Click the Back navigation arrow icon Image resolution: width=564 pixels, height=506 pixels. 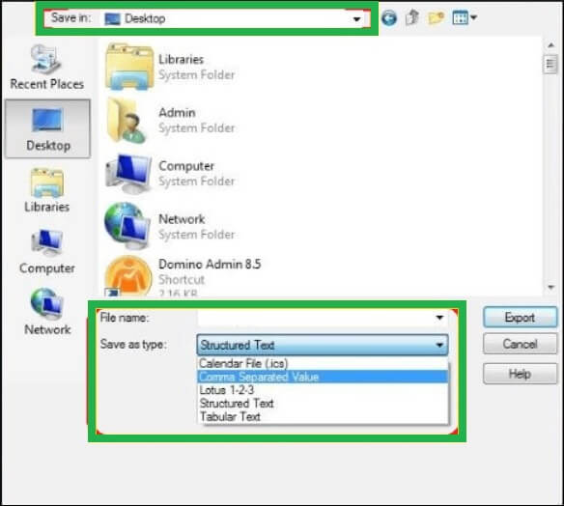point(389,17)
